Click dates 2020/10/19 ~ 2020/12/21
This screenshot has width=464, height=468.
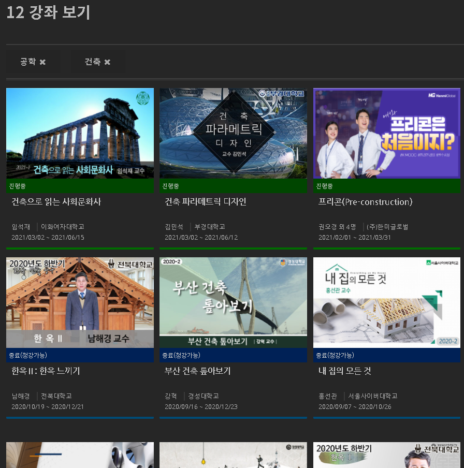coord(48,407)
